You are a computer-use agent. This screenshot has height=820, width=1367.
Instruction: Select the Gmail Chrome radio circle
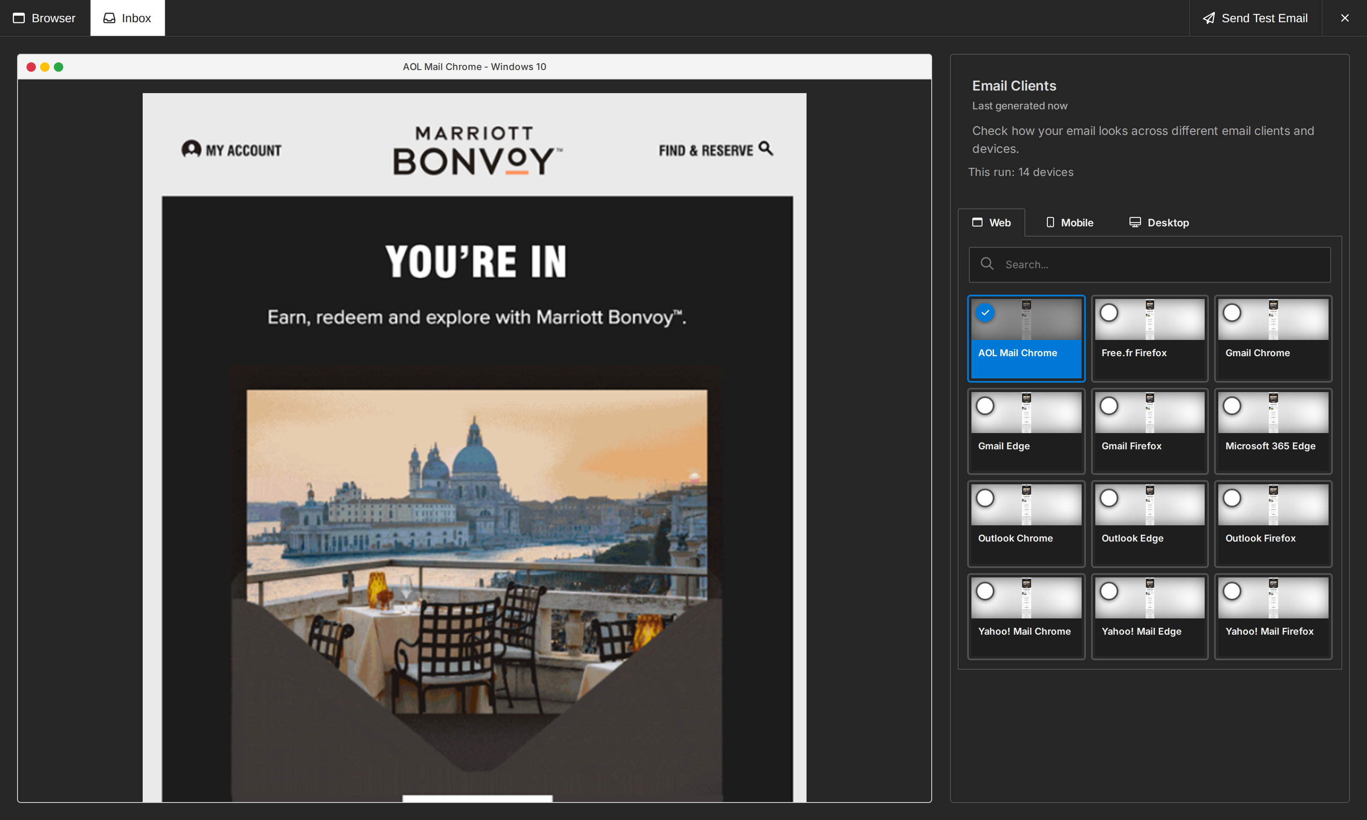pyautogui.click(x=1232, y=312)
